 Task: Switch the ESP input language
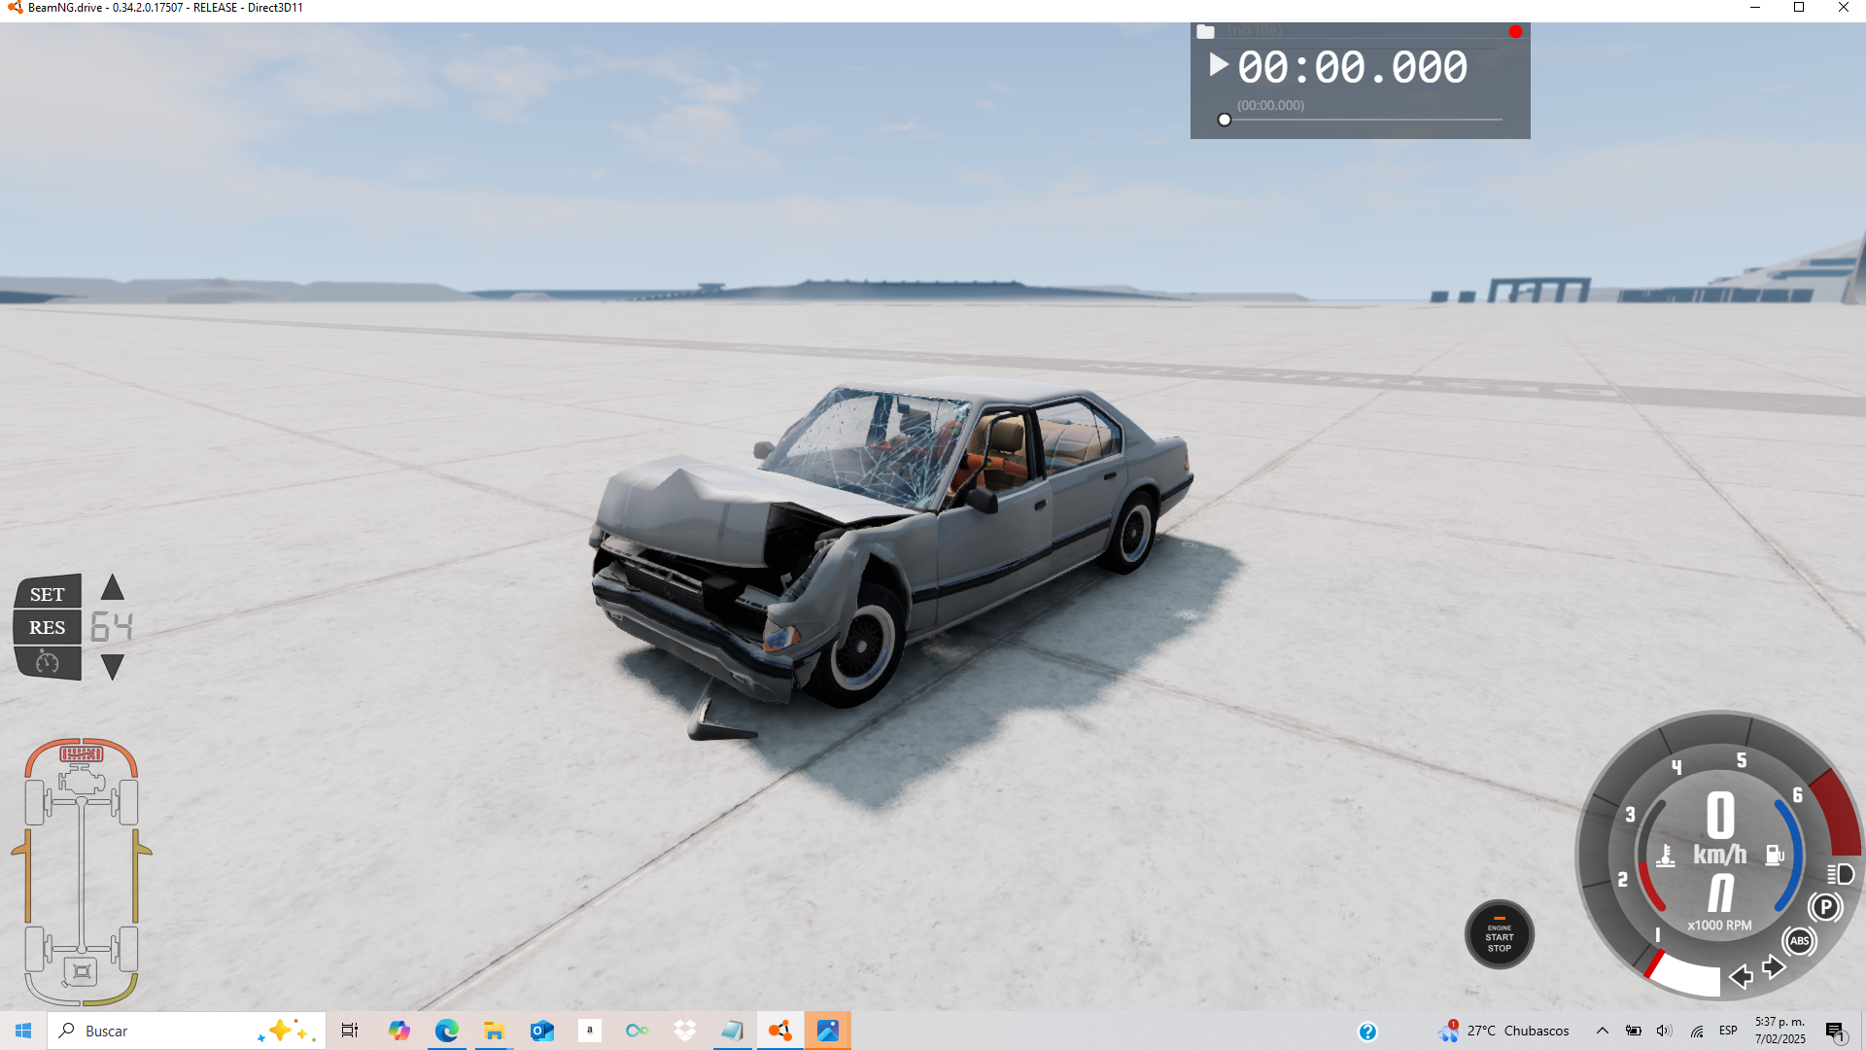click(x=1728, y=1031)
